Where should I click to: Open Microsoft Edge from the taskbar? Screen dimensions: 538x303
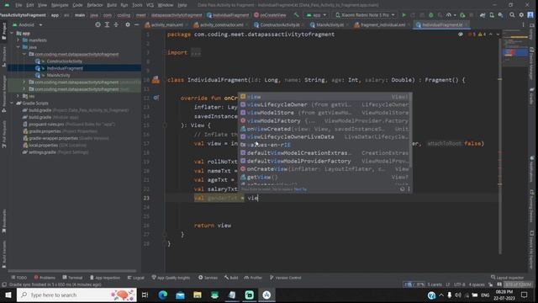(163, 295)
